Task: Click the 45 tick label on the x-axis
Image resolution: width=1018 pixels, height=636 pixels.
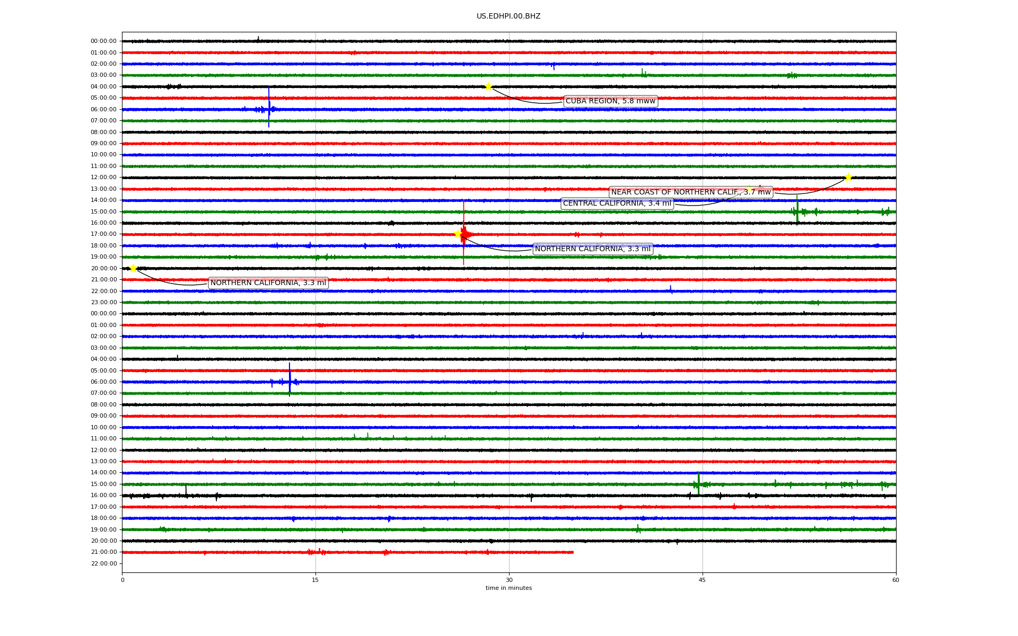Action: 703,580
